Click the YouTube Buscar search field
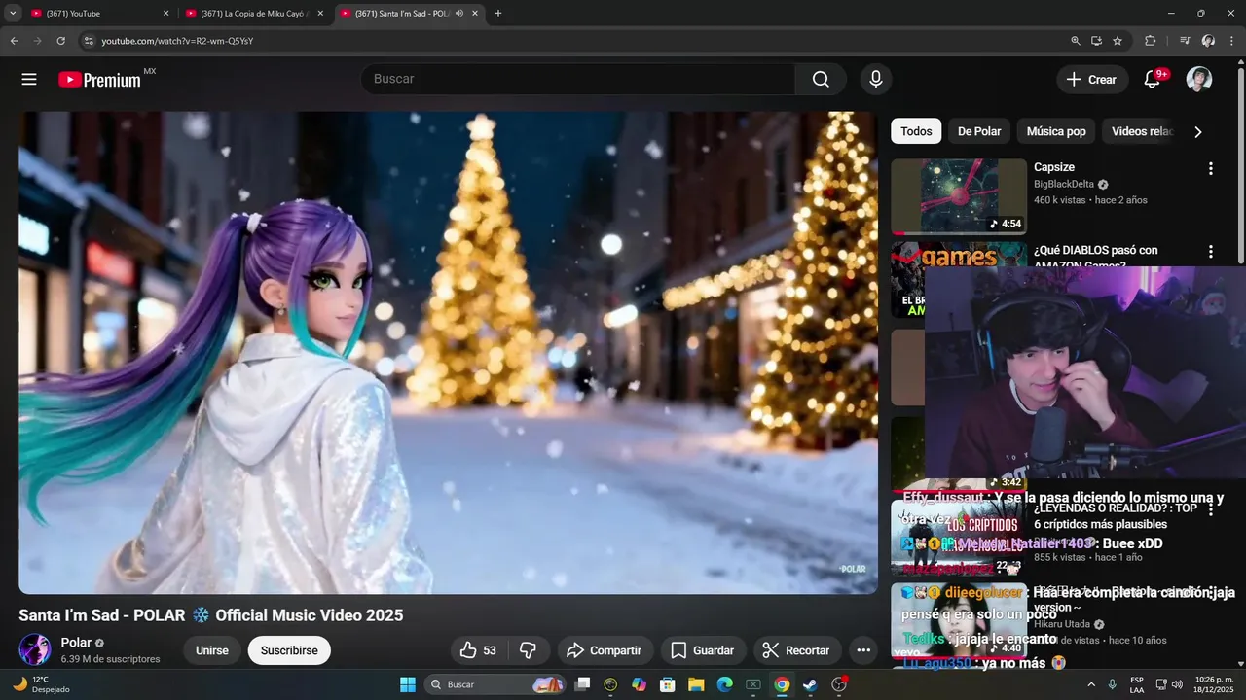Screen dimensions: 1246x700 point(578,80)
